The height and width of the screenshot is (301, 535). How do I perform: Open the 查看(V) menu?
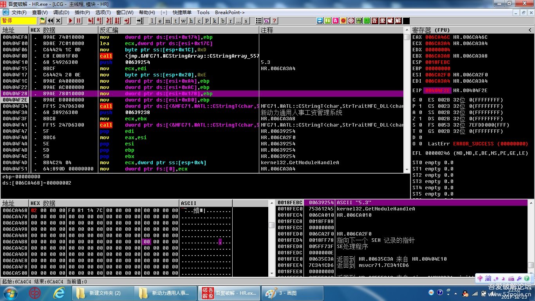[x=40, y=13]
